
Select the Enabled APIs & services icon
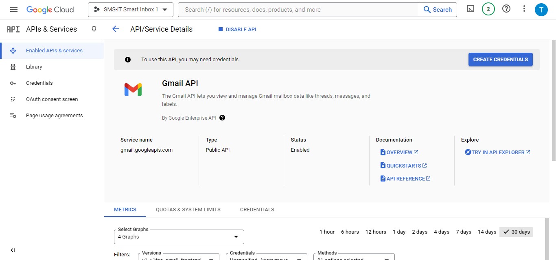[13, 50]
